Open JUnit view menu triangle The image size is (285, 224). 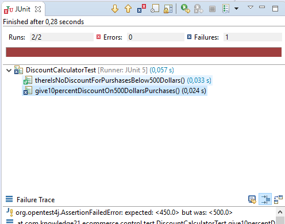(251, 7)
